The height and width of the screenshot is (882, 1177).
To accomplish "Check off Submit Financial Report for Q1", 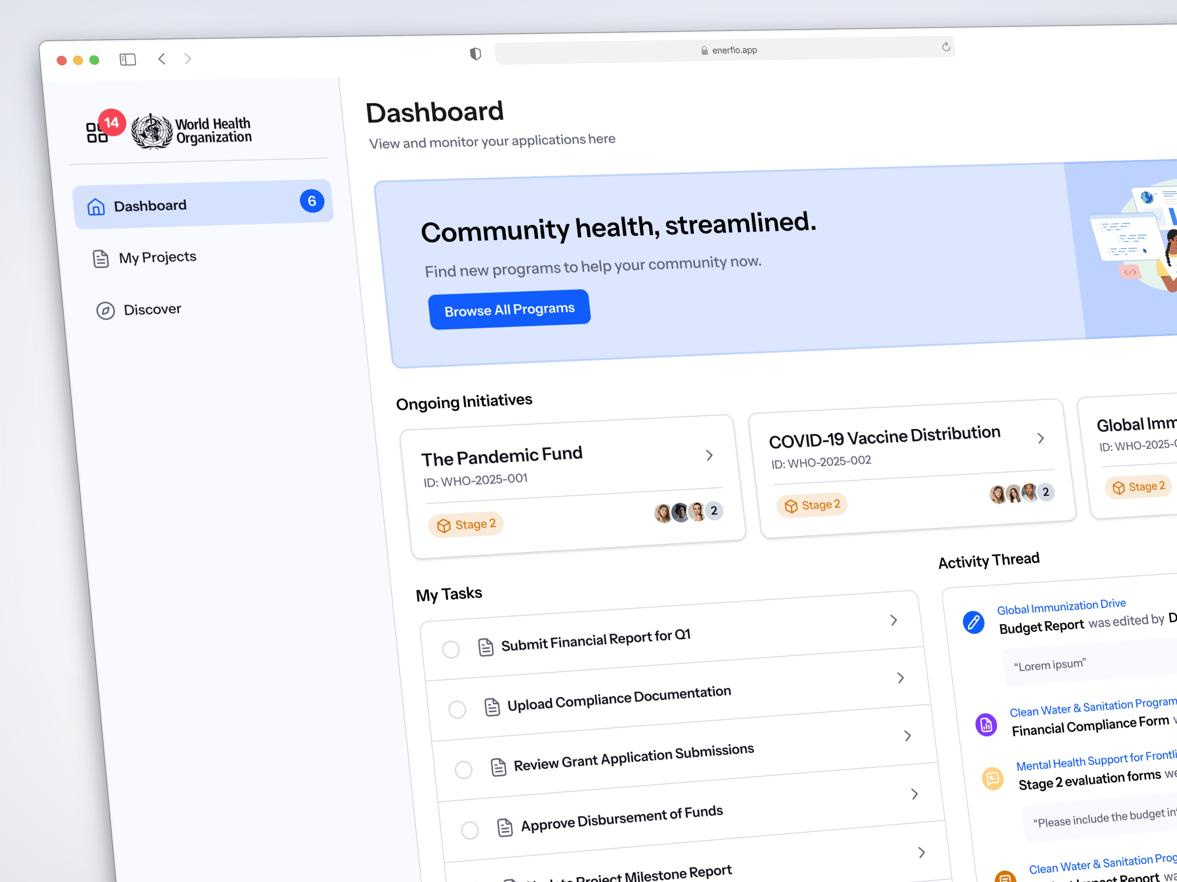I will (451, 649).
